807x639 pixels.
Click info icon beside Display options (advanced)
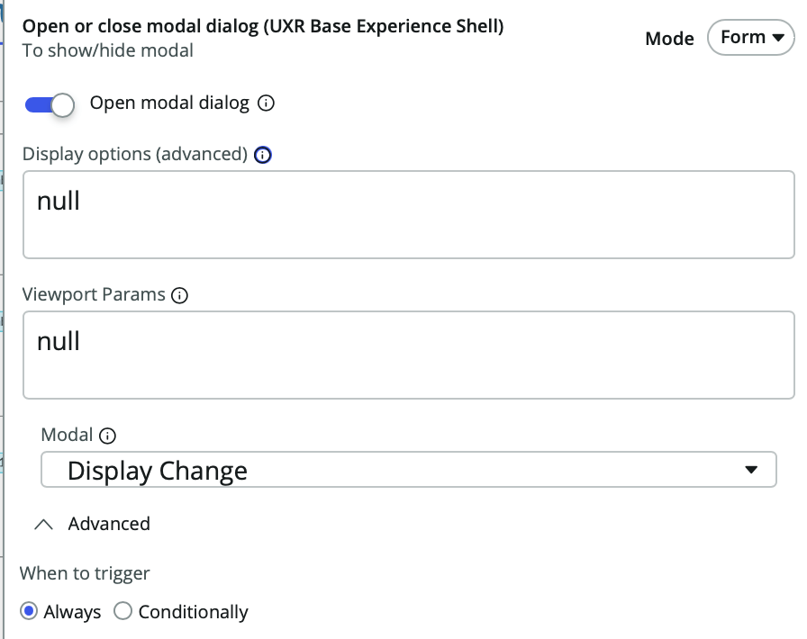[x=262, y=155]
